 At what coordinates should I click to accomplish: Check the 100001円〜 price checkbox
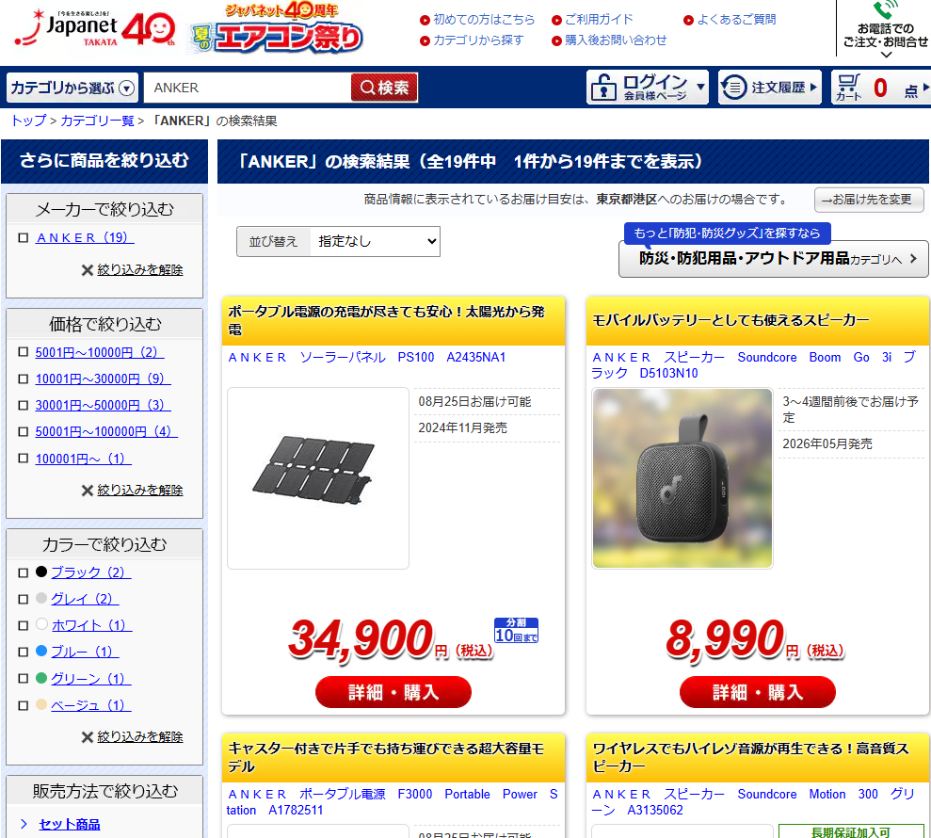[x=24, y=458]
